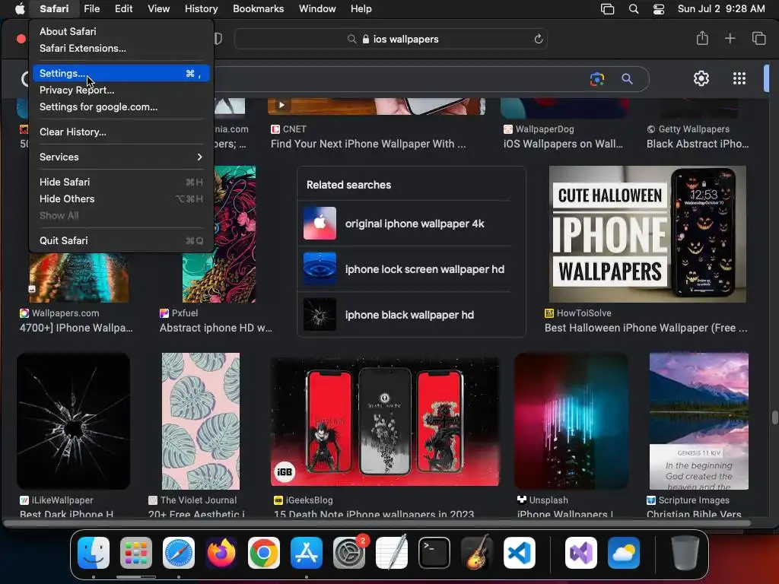The width and height of the screenshot is (779, 584).
Task: Click the Safari compass icon in Dock
Action: 179,553
